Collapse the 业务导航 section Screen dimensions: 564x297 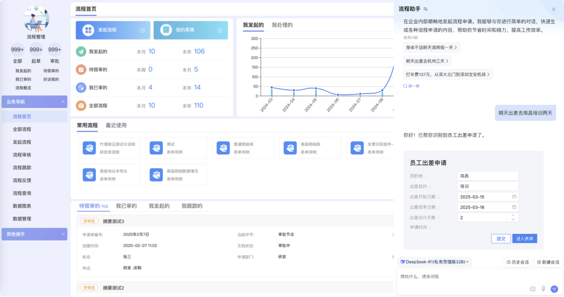(63, 101)
